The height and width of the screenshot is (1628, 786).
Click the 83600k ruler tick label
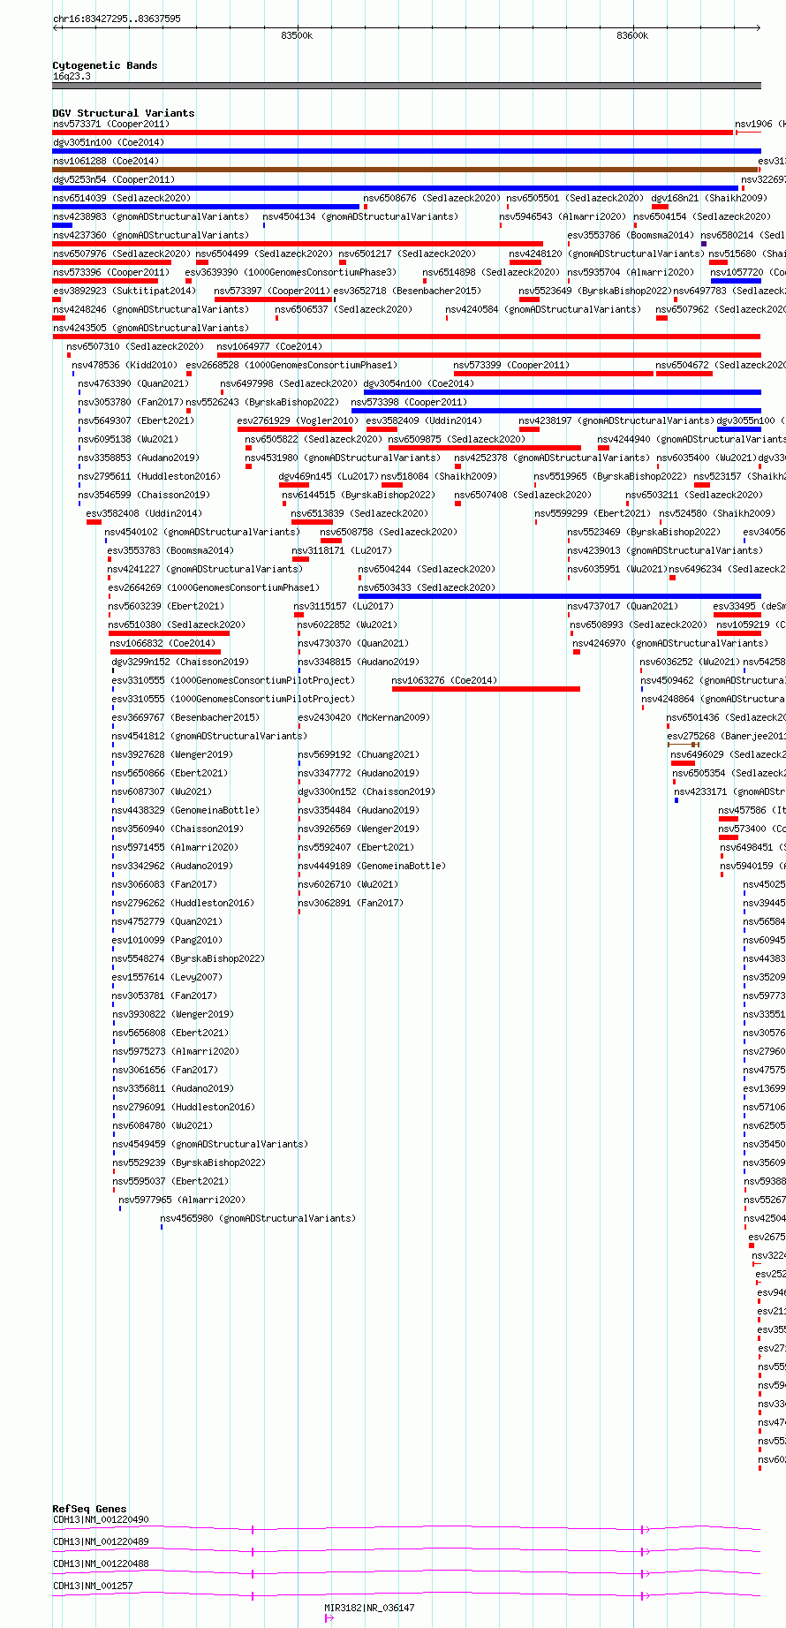pyautogui.click(x=632, y=35)
